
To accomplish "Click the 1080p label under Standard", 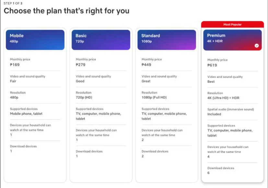I will [146, 42].
